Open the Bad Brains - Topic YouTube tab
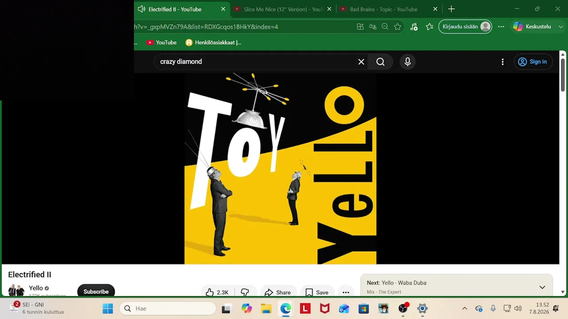568x319 pixels. (383, 9)
